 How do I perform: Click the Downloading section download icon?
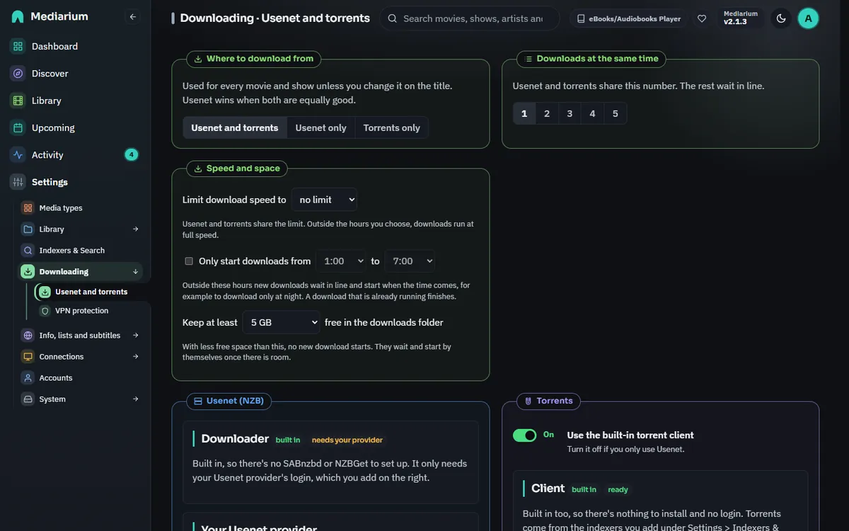coord(28,272)
